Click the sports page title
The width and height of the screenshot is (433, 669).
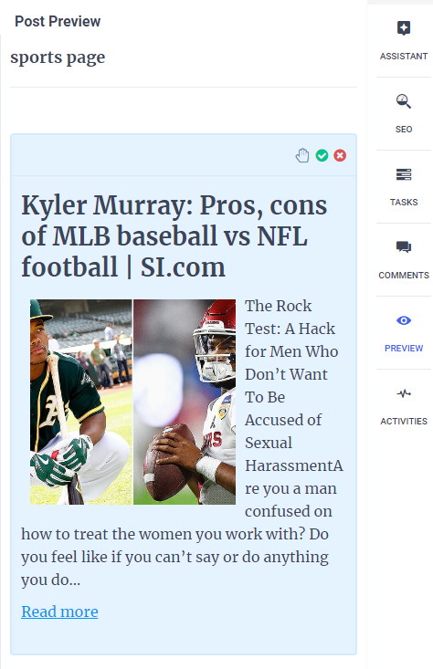point(58,57)
